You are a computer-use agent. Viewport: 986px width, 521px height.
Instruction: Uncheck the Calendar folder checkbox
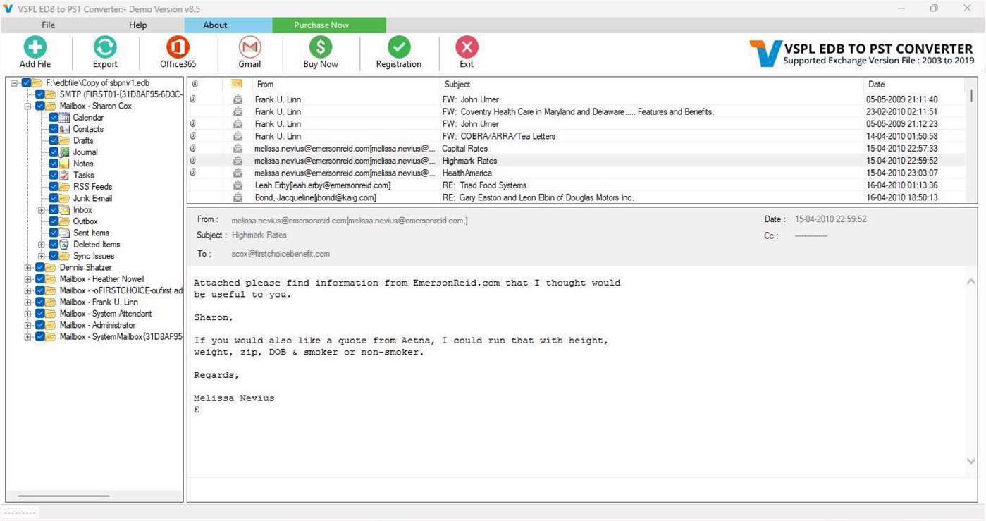53,118
